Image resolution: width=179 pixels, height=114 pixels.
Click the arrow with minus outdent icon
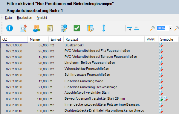[x=137, y=28]
